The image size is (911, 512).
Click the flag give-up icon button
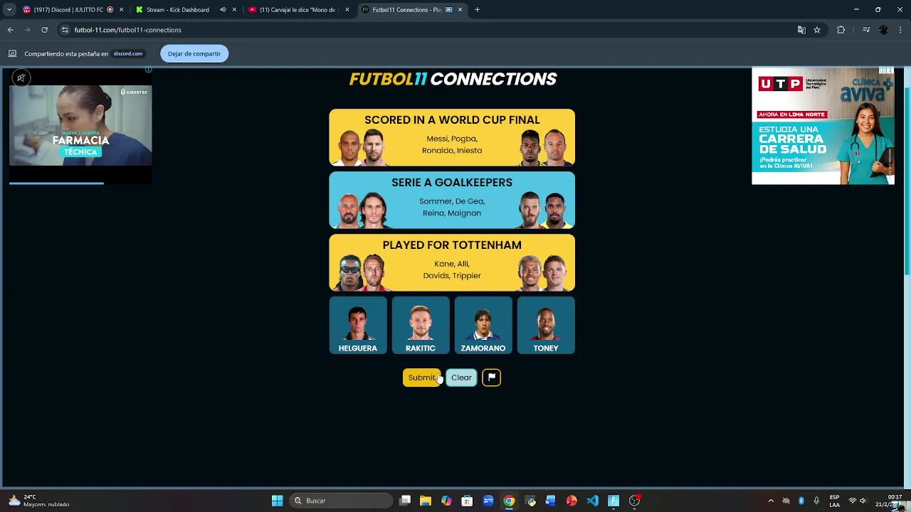(x=492, y=378)
